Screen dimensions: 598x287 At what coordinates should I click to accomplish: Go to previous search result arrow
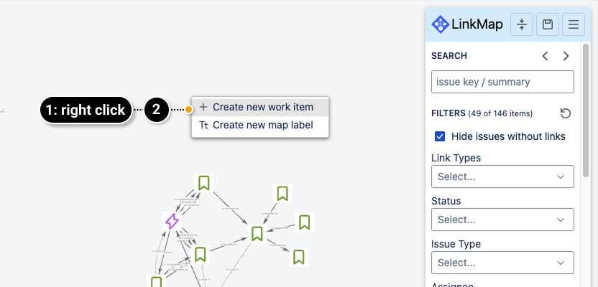[546, 56]
